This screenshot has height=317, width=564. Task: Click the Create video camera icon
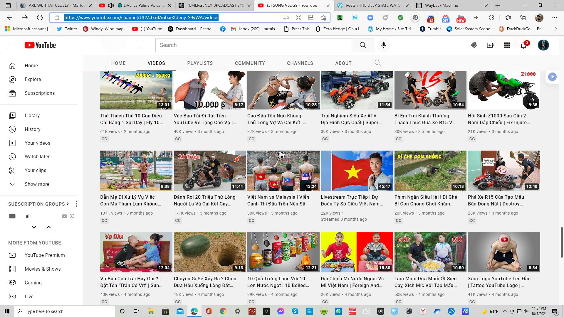click(x=490, y=45)
